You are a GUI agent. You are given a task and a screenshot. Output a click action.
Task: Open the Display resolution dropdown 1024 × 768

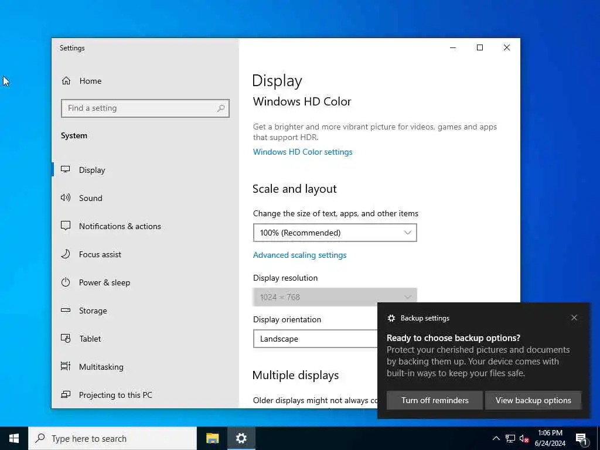[x=335, y=297]
